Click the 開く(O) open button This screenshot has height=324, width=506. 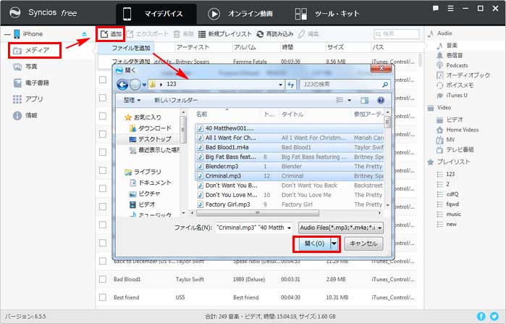point(315,244)
